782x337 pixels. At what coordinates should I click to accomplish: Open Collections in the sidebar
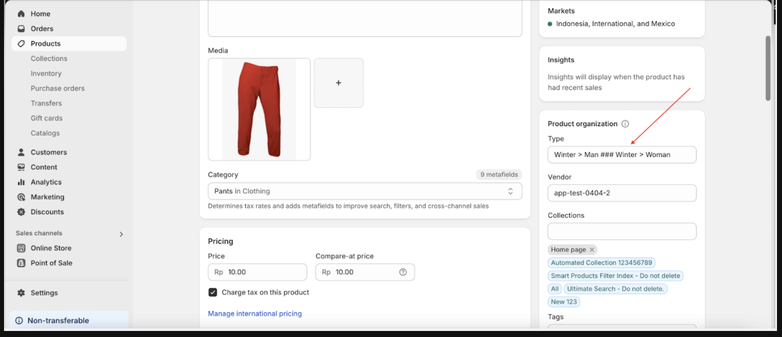point(49,58)
